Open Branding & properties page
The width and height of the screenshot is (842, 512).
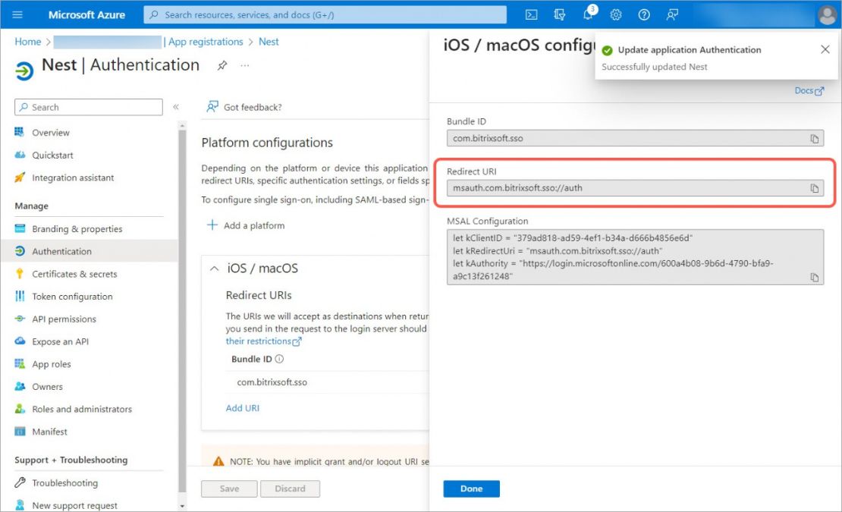pos(77,229)
